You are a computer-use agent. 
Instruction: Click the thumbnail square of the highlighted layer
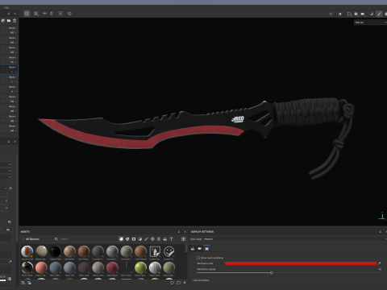coord(5,69)
